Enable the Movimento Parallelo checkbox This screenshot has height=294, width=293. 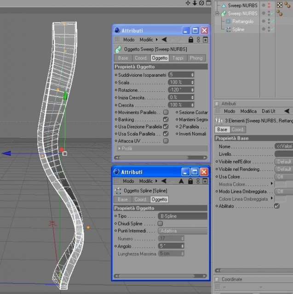tap(166, 112)
